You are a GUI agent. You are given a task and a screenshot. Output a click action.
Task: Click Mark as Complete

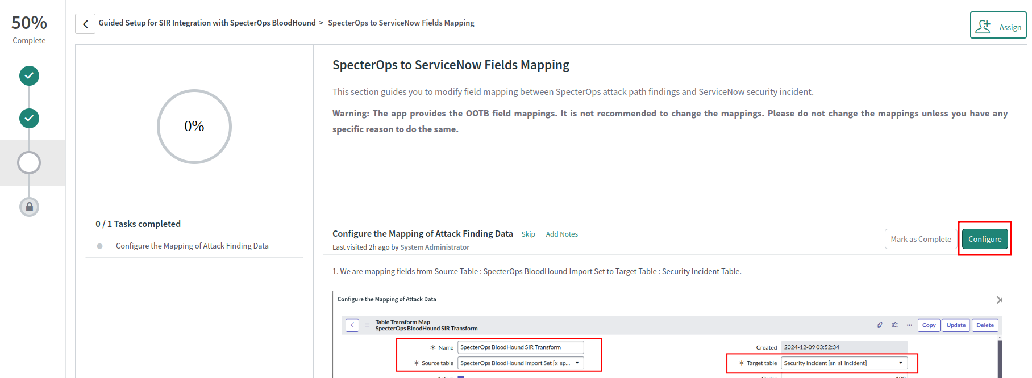[920, 239]
